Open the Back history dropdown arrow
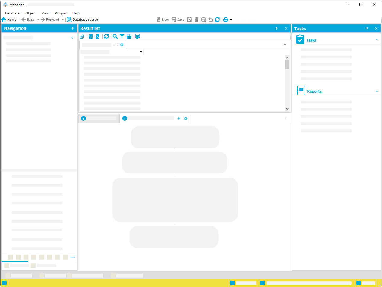382x287 pixels. 38,20
